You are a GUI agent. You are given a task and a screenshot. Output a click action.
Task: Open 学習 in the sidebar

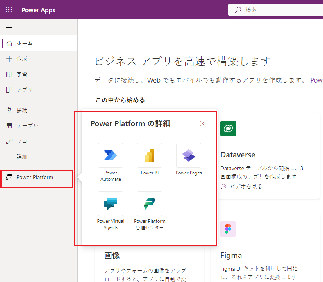[x=39, y=74]
